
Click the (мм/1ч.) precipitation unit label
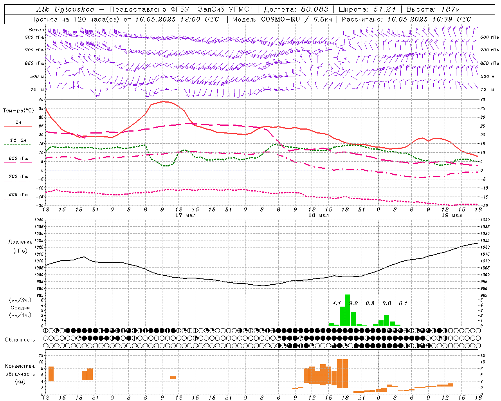(20, 315)
